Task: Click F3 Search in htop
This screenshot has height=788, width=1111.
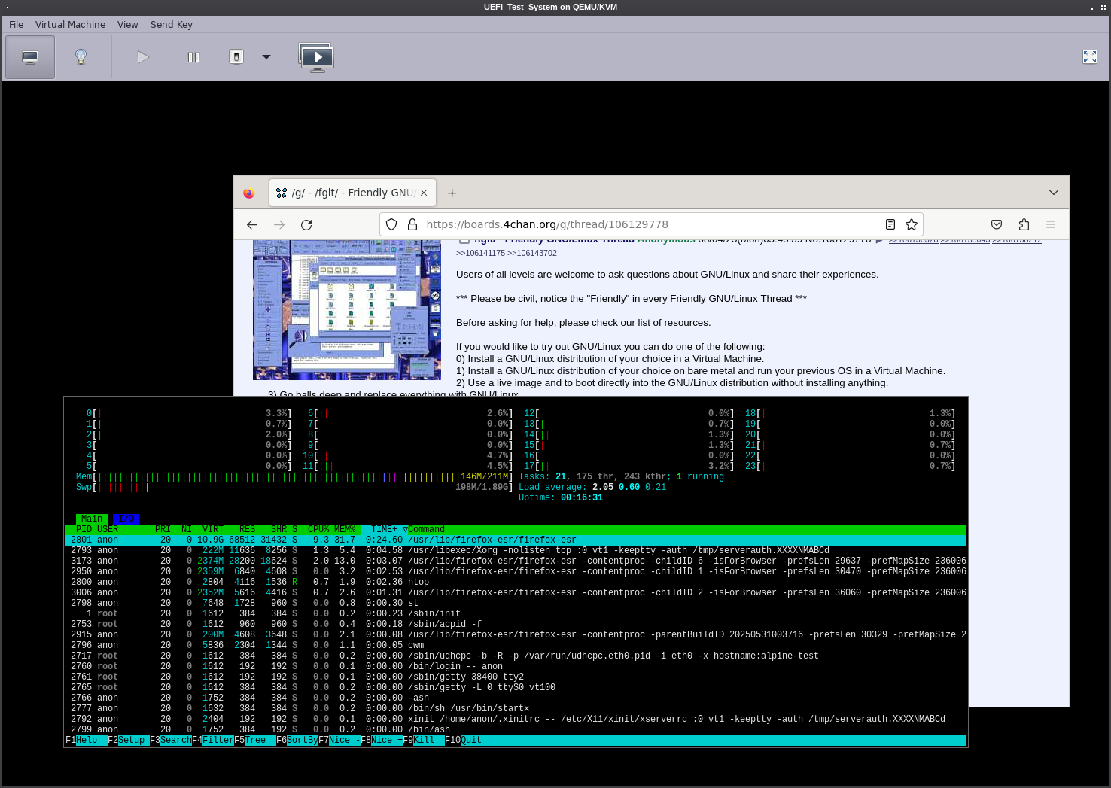Action: (171, 741)
